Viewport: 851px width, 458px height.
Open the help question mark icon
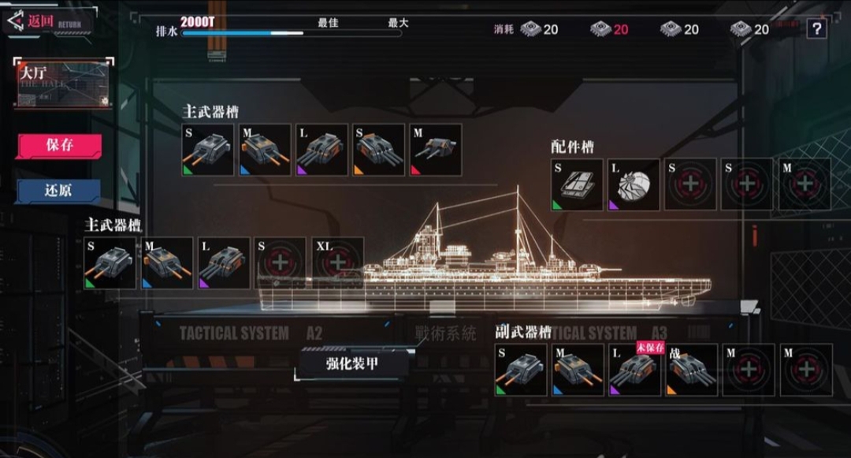click(817, 28)
